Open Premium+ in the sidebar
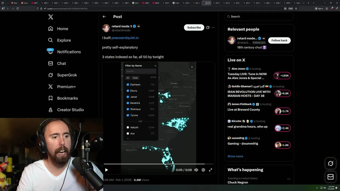The height and width of the screenshot is (191, 340). pos(62,87)
